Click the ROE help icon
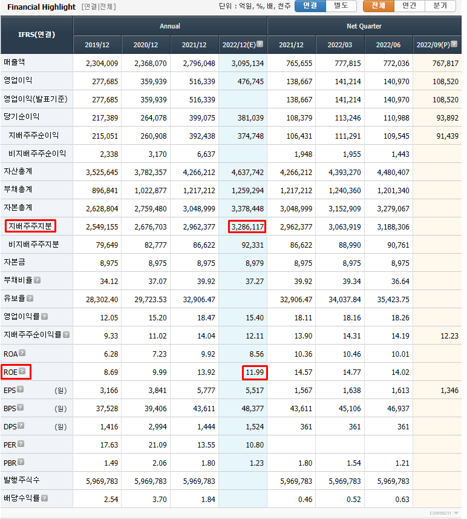Viewport: 467px width, 519px height. pyautogui.click(x=22, y=371)
